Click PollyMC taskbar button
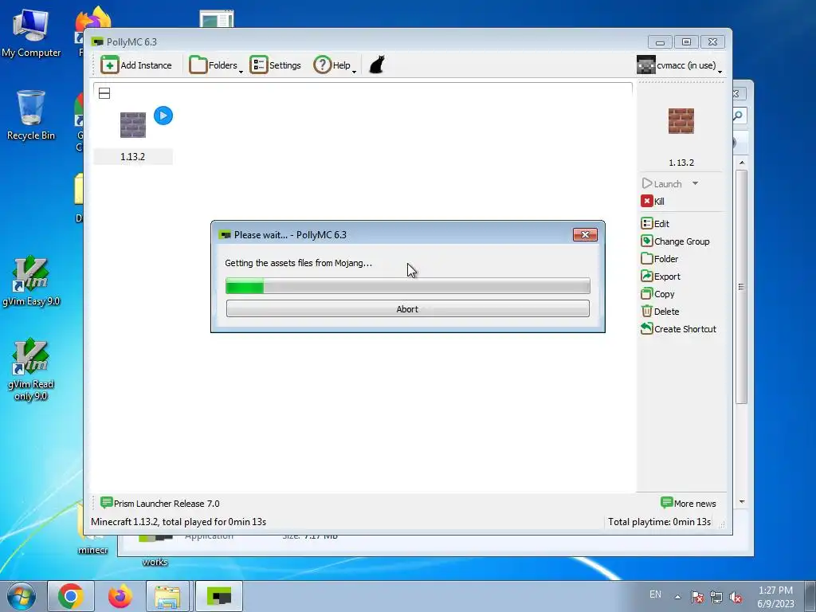The width and height of the screenshot is (816, 612). click(218, 596)
